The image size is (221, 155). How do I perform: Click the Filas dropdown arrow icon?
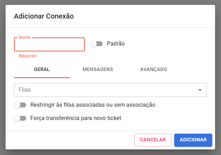[200, 90]
